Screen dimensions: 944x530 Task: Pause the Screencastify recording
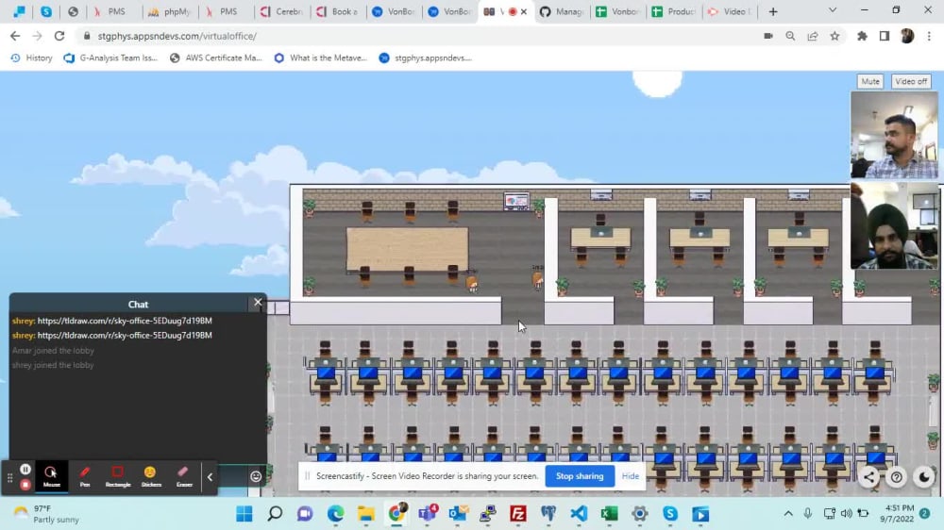click(x=25, y=470)
